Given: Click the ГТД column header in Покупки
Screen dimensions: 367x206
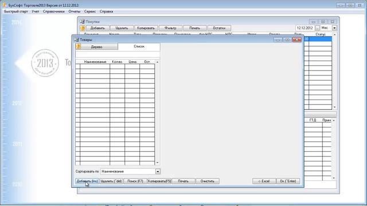Looking at the screenshot, I should (313, 120).
